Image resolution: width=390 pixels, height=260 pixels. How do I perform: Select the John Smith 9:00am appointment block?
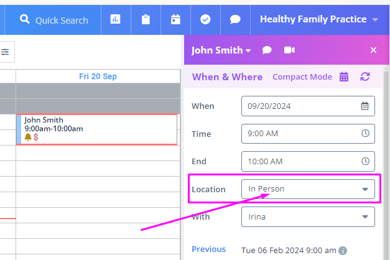coord(98,129)
